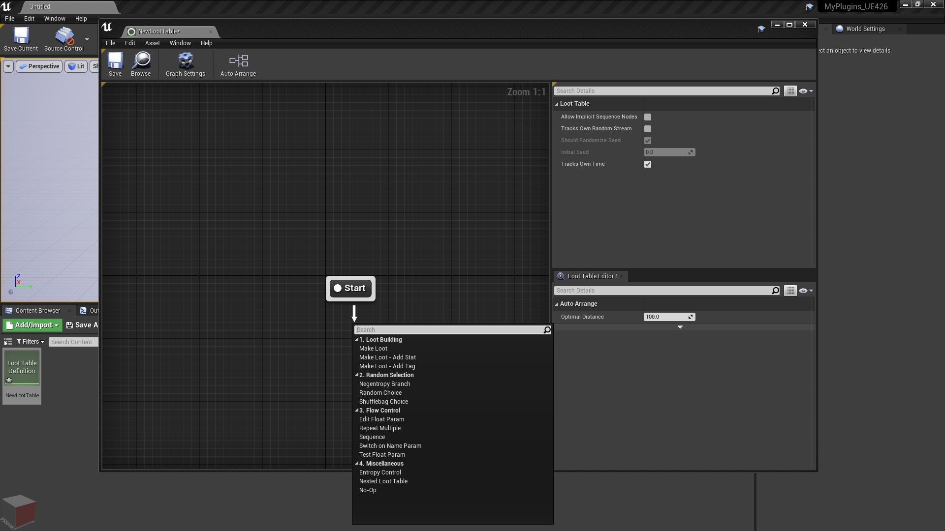This screenshot has height=531, width=945.
Task: Click the Nested Loot Table option
Action: pyautogui.click(x=383, y=481)
